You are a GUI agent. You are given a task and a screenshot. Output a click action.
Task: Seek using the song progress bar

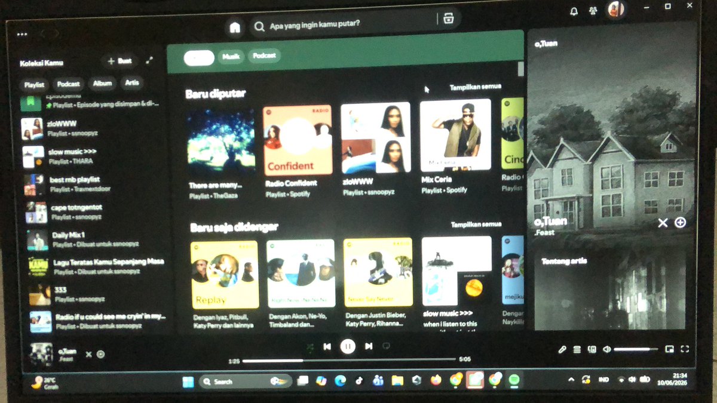coord(349,360)
